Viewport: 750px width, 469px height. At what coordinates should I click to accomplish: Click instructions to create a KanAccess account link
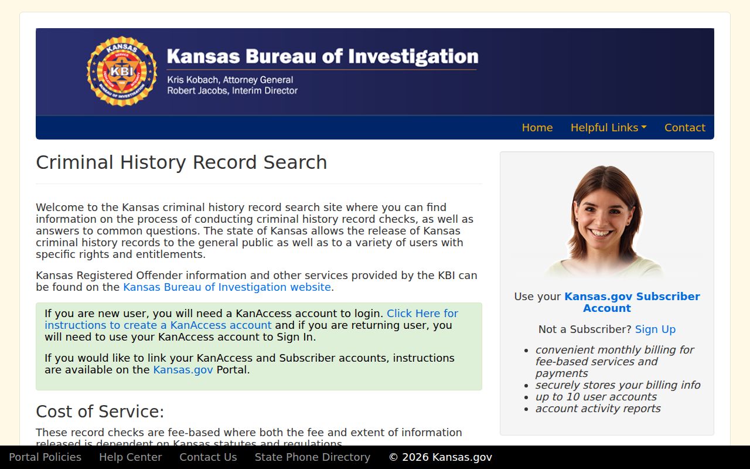pyautogui.click(x=251, y=320)
